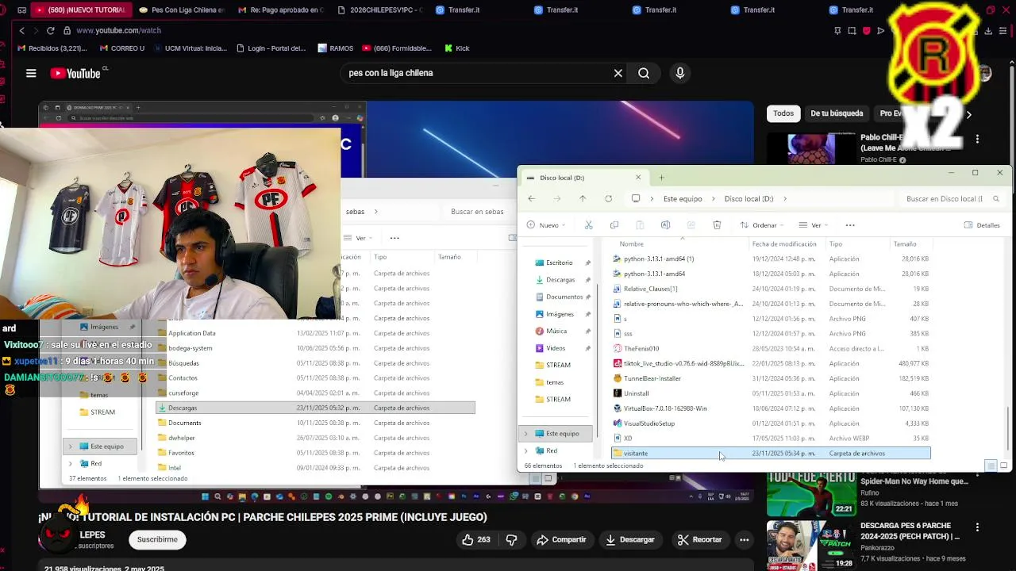Open options for the PES 6 Parche video
Image resolution: width=1016 pixels, height=571 pixels.
pos(977,527)
